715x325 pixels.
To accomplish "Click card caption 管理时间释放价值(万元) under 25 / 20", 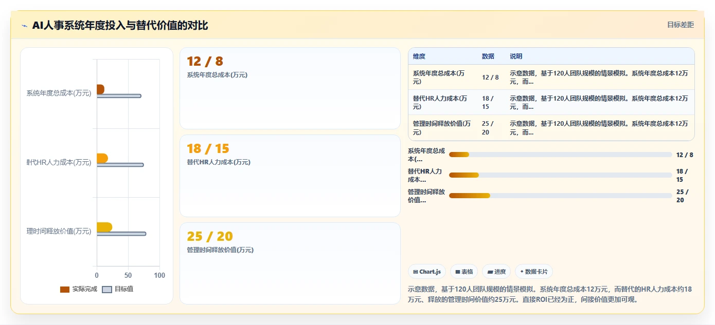I will (220, 250).
